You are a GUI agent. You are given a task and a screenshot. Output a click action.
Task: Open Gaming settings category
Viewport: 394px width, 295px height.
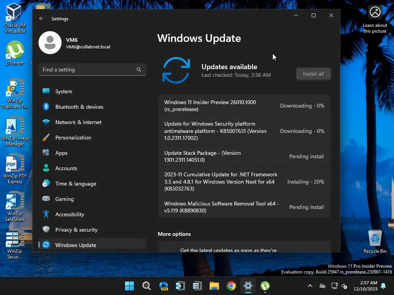tap(92, 199)
